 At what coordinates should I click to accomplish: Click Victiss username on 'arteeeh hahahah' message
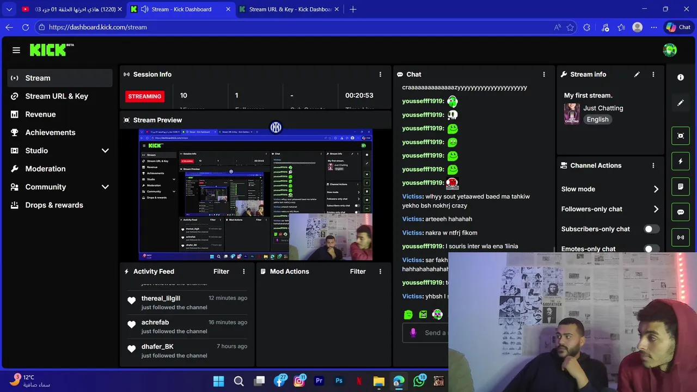pyautogui.click(x=412, y=219)
